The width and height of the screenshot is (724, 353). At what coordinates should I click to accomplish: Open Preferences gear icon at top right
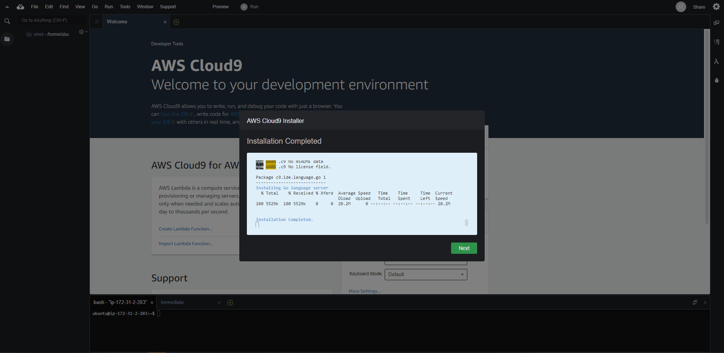click(716, 7)
